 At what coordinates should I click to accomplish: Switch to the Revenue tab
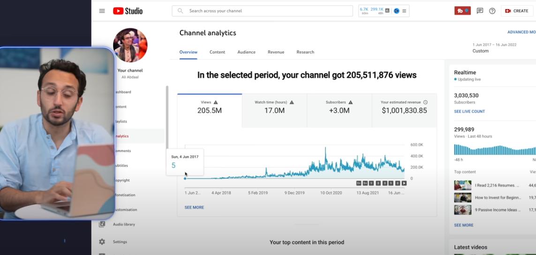pos(276,52)
